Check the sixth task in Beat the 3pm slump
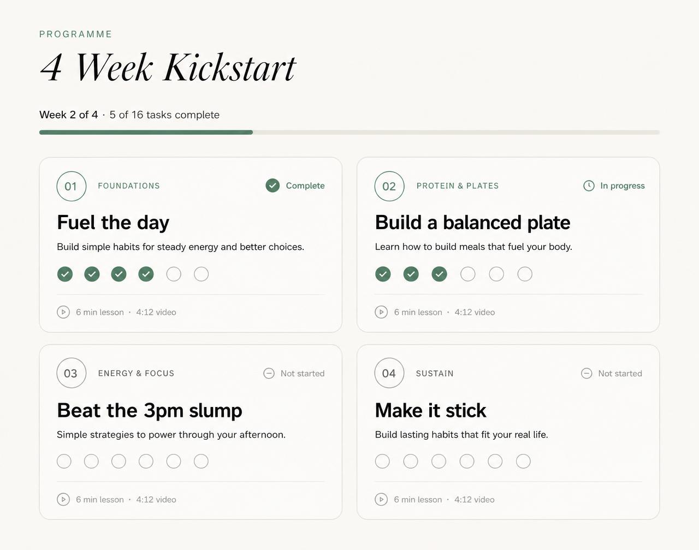This screenshot has height=550, width=699. tap(201, 461)
